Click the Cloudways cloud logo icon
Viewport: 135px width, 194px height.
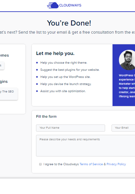53,5
